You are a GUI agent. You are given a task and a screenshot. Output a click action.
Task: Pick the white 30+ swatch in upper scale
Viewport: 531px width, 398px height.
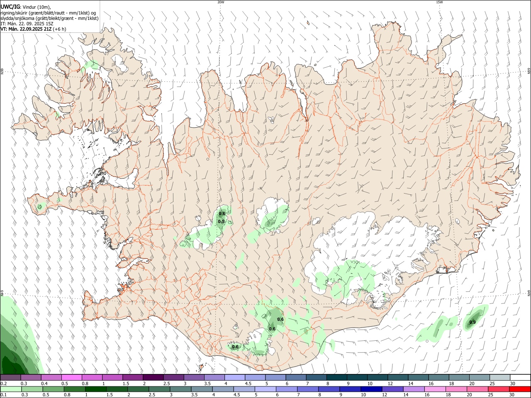coord(520,378)
